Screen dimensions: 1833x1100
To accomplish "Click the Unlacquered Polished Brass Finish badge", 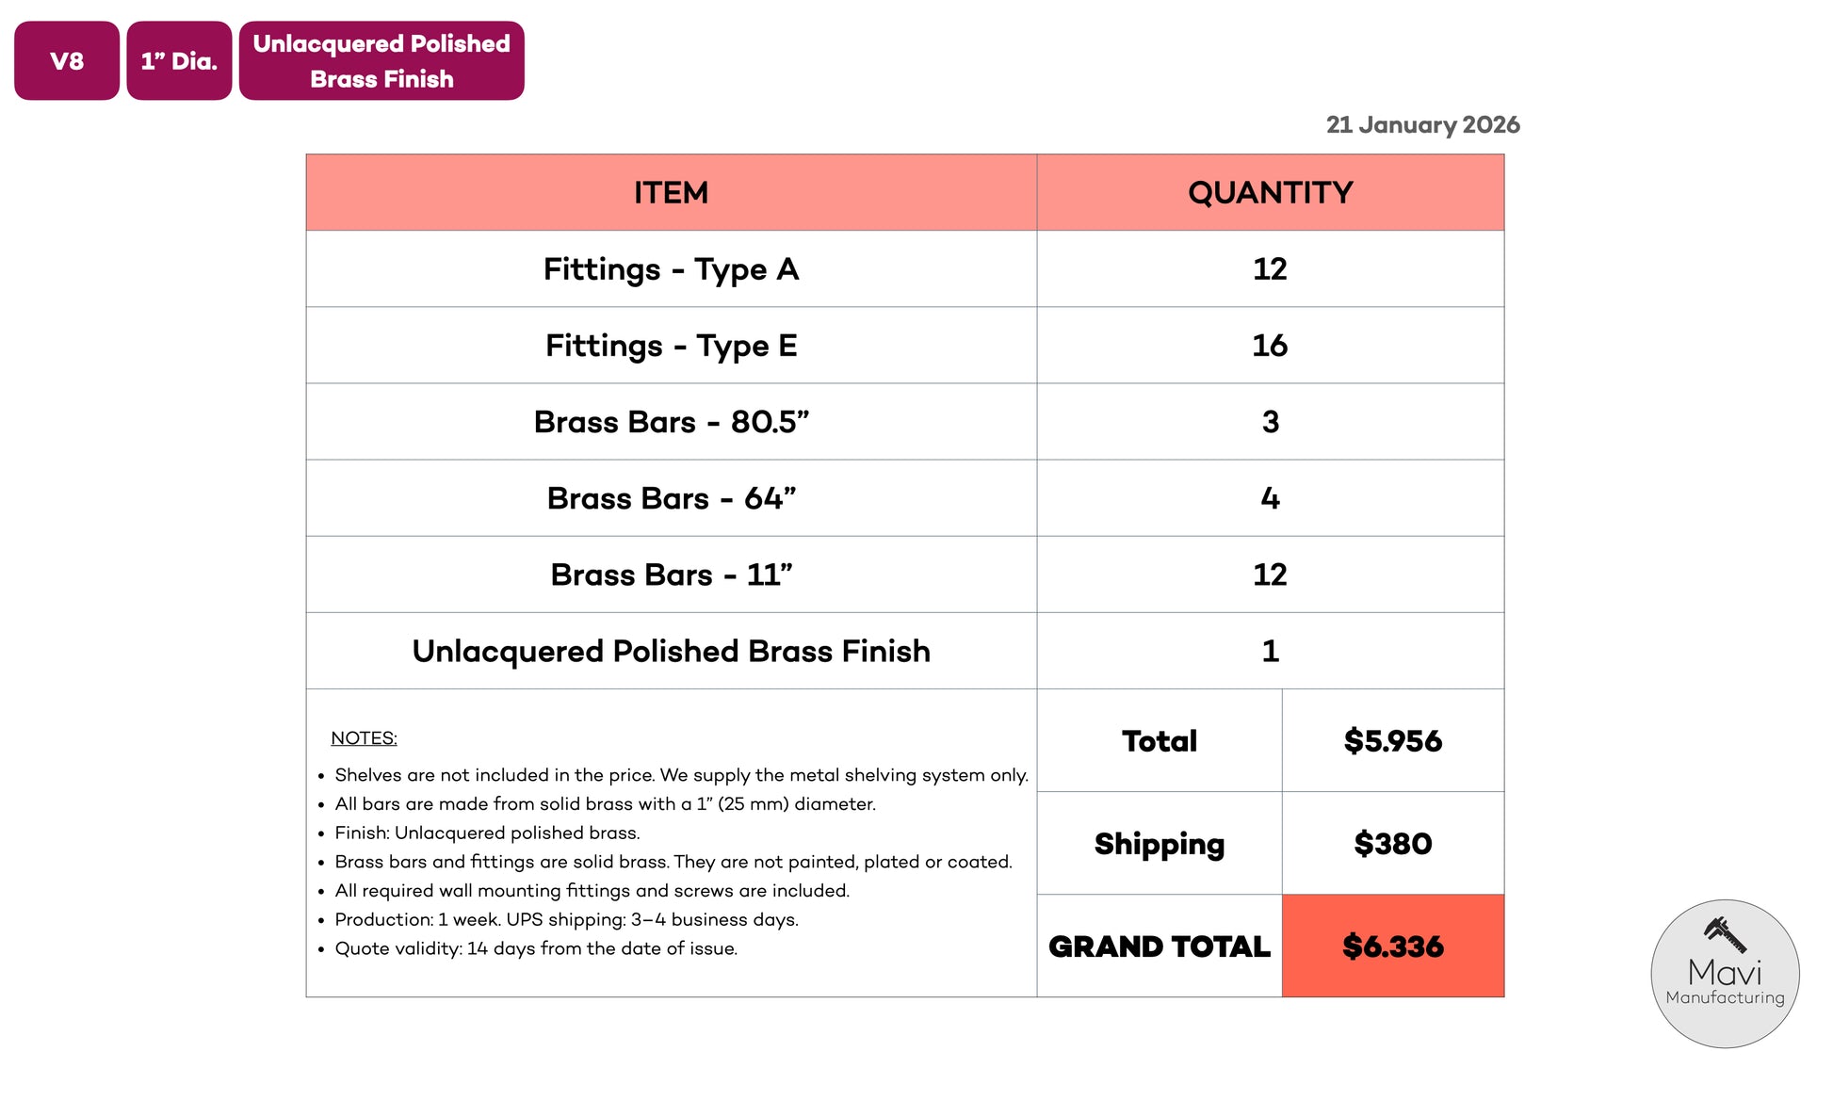I will (381, 61).
